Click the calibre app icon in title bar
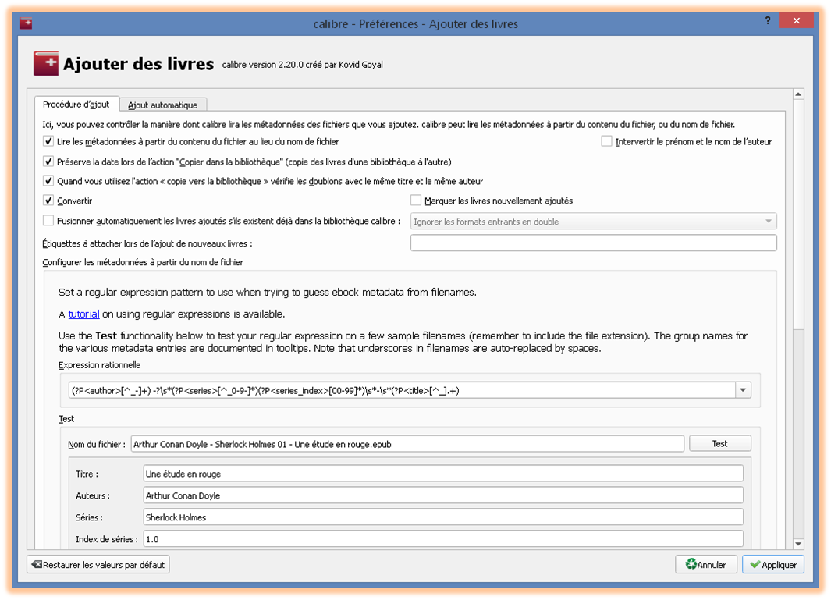 point(26,23)
